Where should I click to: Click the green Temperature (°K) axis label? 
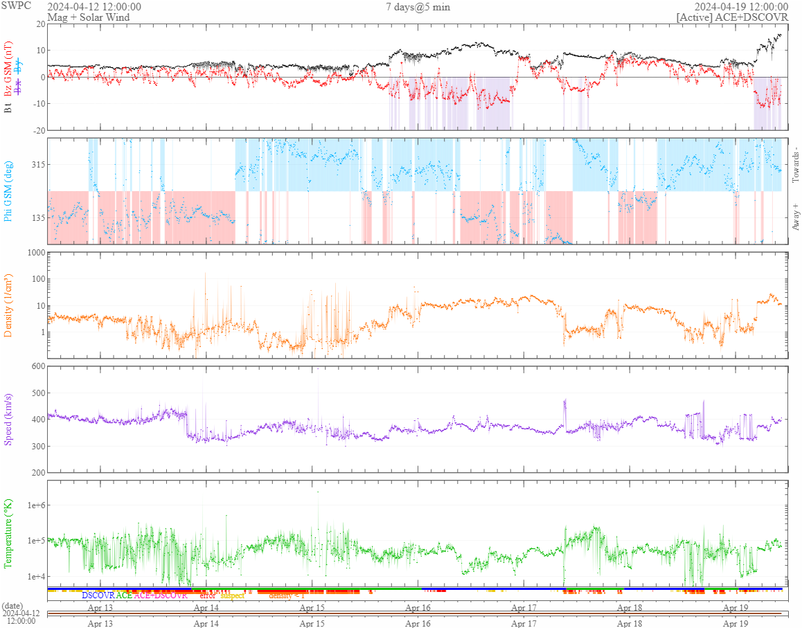(x=8, y=533)
